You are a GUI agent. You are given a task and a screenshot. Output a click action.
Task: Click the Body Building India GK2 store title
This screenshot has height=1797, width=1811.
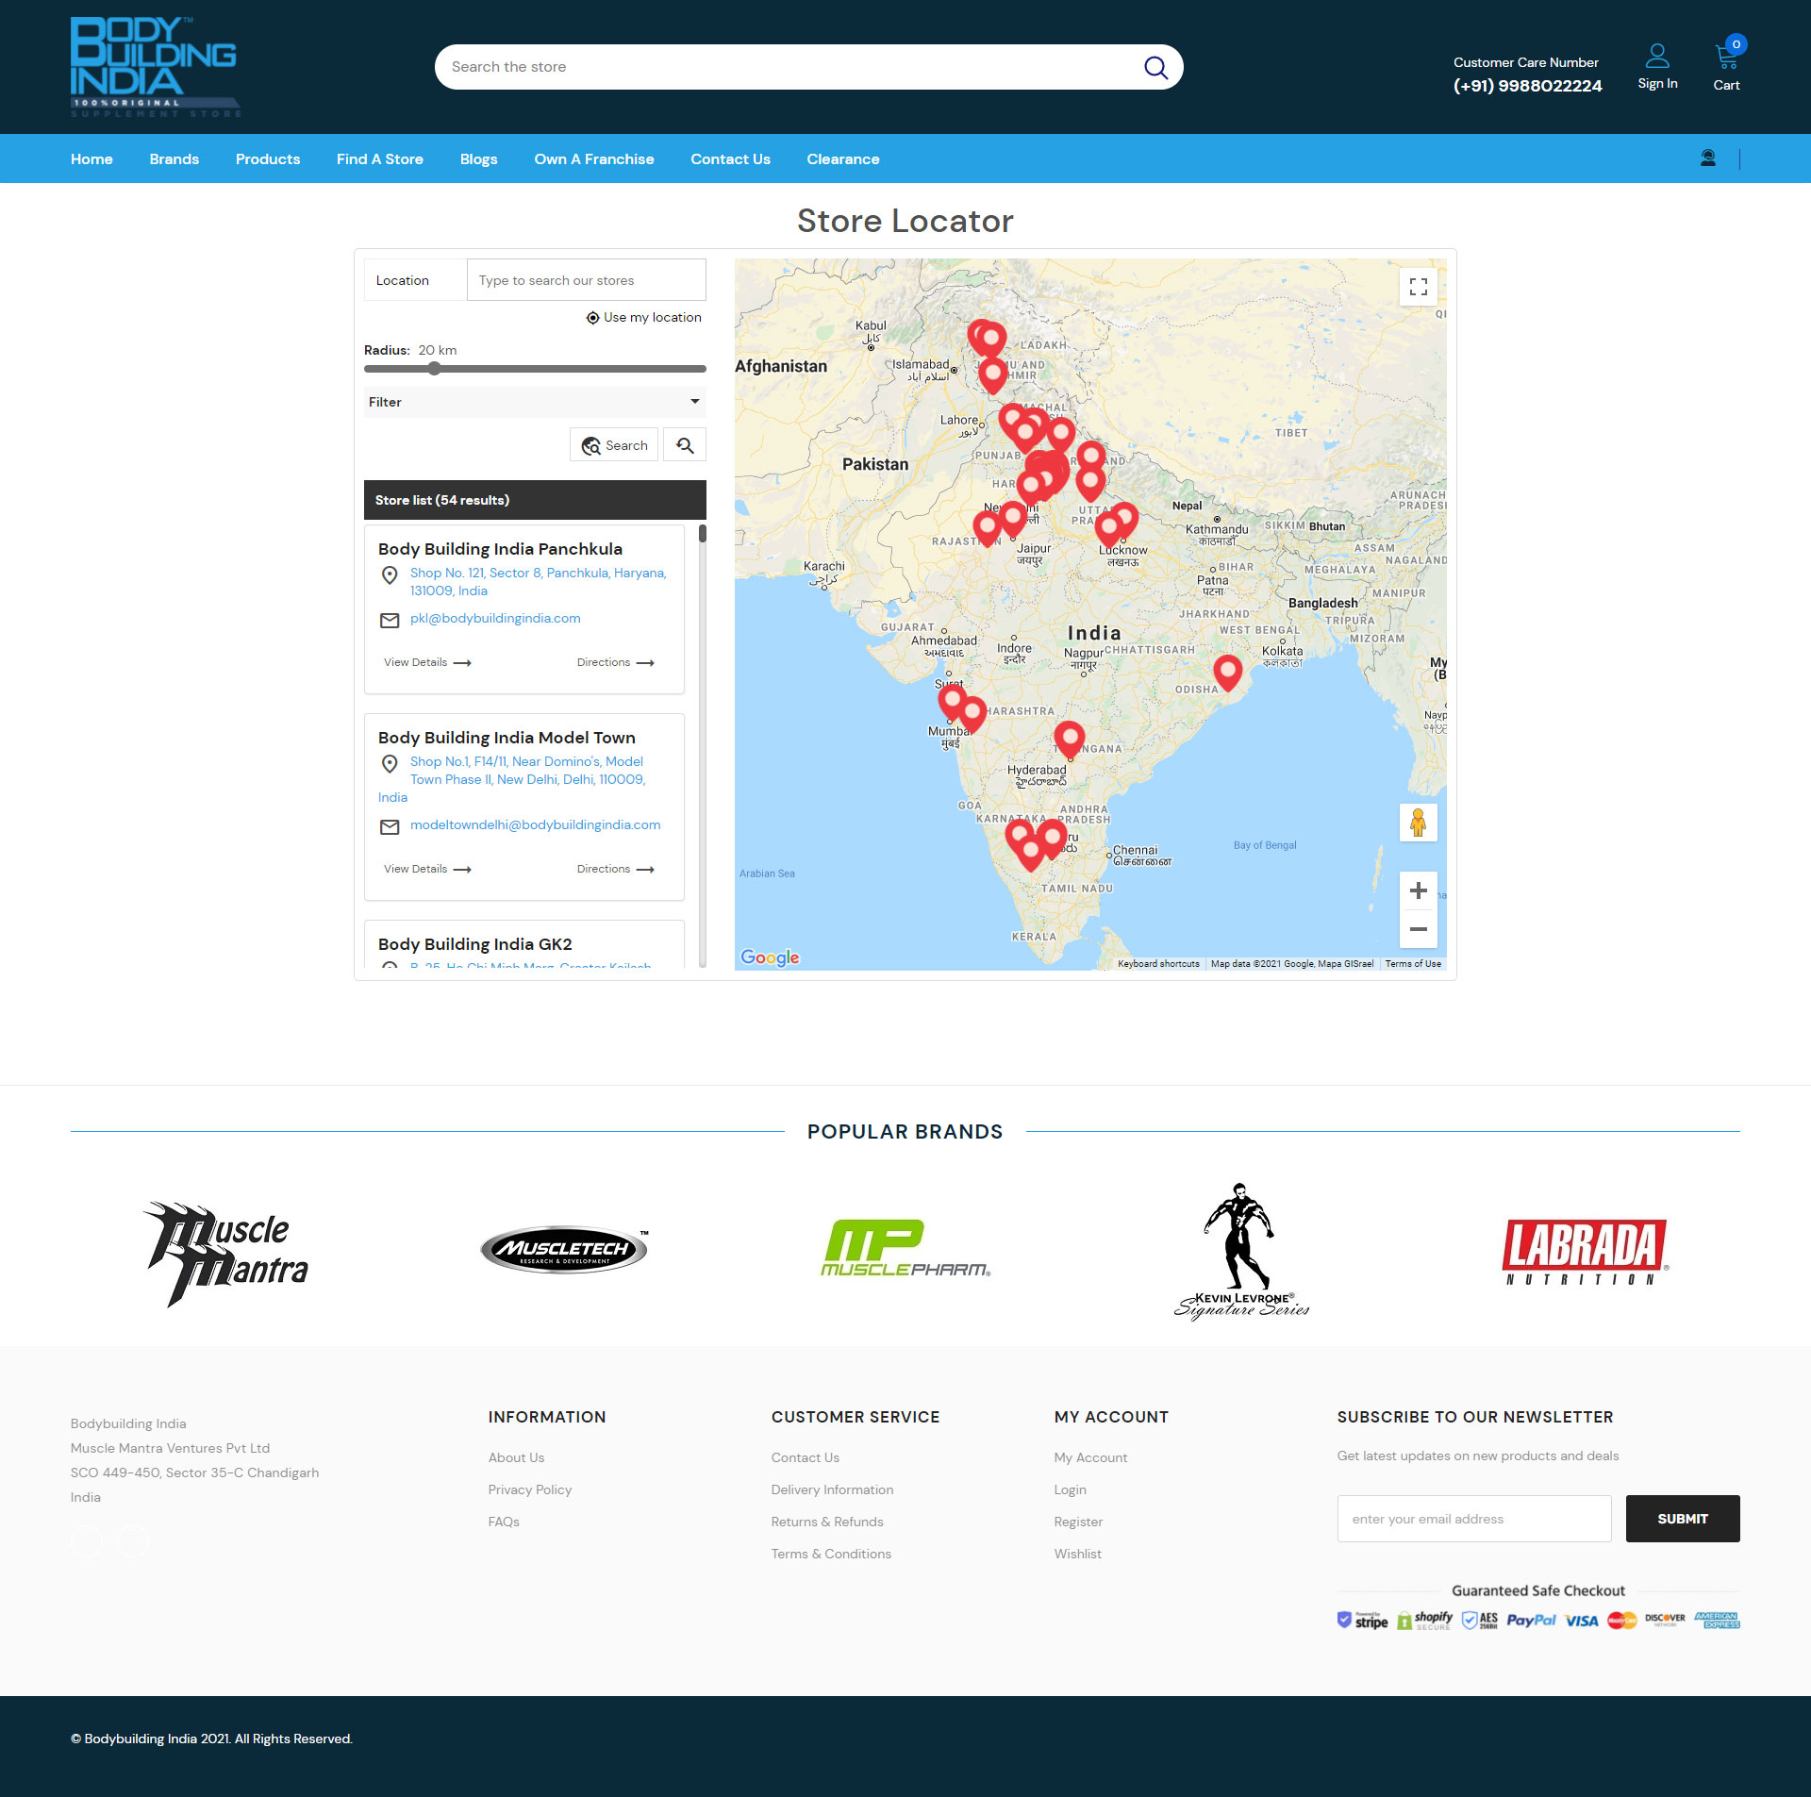[x=475, y=944]
